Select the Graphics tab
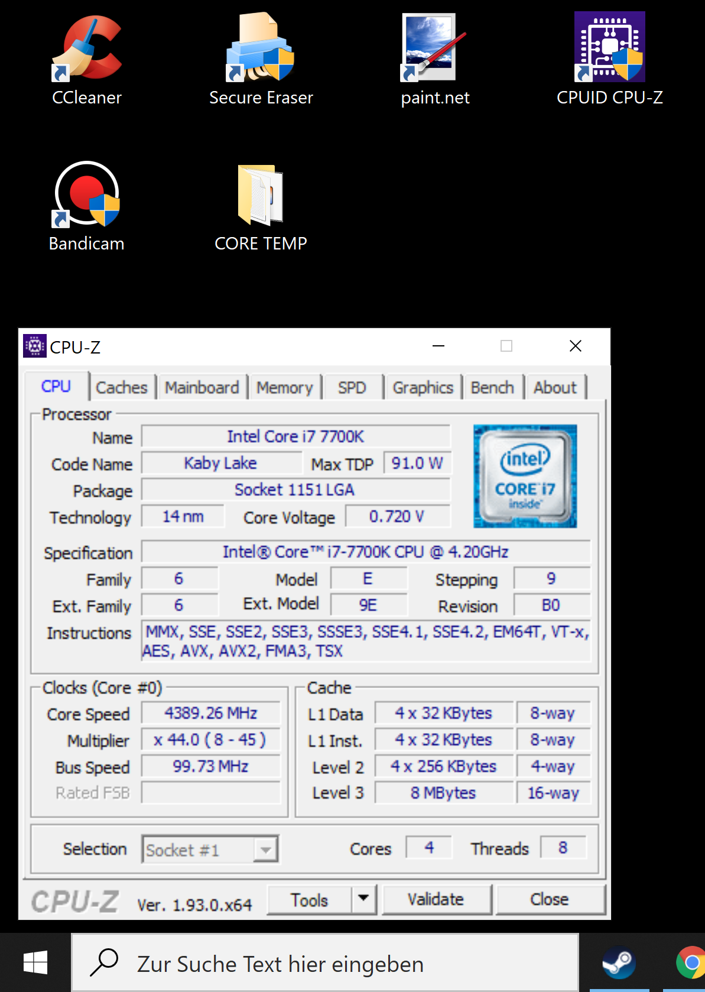Viewport: 705px width, 992px height. 423,388
